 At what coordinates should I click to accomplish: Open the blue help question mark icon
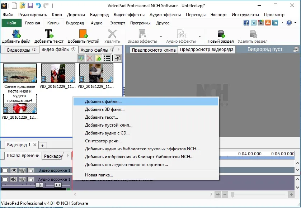coord(289,23)
